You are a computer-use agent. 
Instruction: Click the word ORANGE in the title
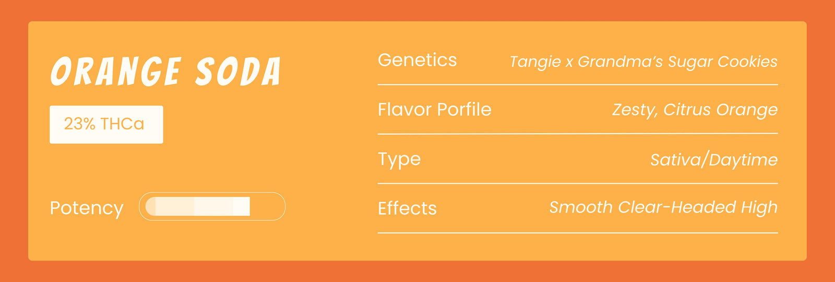tap(115, 72)
